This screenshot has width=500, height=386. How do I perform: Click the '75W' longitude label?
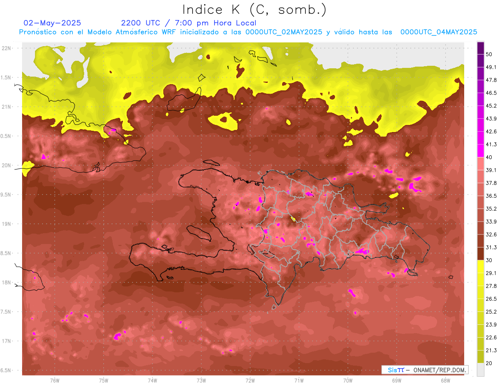click(104, 380)
